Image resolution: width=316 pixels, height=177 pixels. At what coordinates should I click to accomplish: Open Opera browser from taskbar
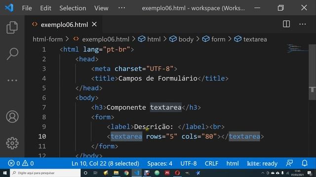[x=177, y=173]
